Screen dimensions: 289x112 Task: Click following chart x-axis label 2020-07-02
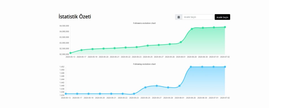click(225, 98)
